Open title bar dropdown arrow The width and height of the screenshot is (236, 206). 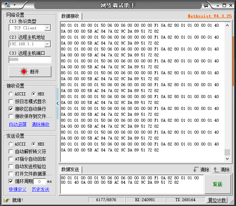14,5
